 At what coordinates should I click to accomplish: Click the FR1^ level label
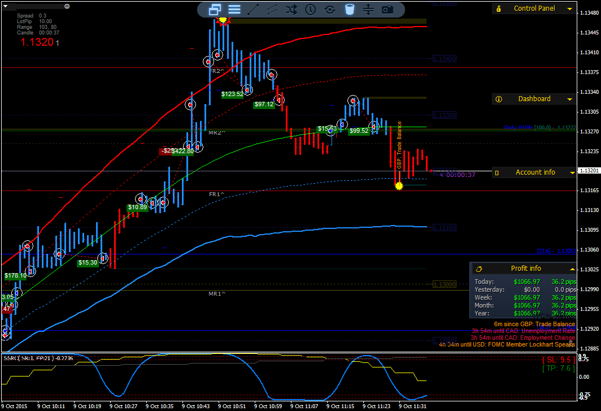(217, 194)
